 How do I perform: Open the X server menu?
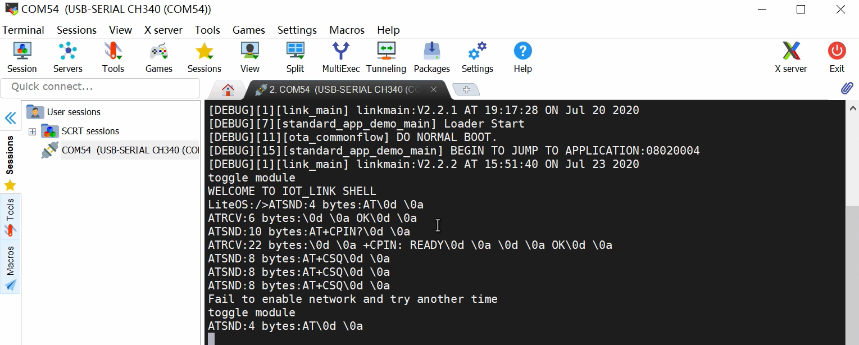(163, 30)
